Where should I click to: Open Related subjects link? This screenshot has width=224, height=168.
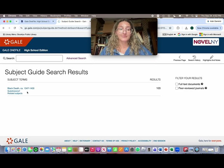pyautogui.click(x=15, y=93)
